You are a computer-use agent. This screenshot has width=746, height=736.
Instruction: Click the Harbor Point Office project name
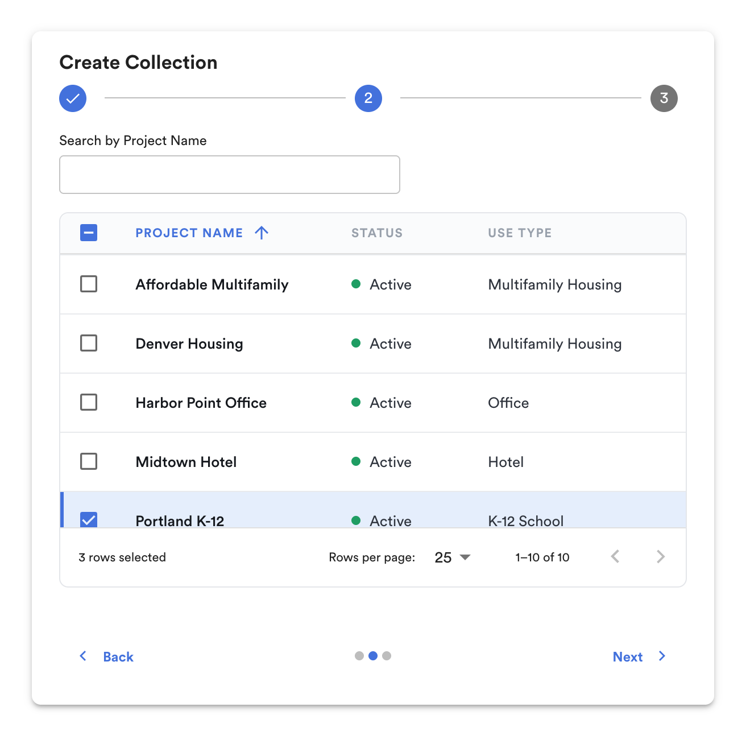tap(201, 403)
